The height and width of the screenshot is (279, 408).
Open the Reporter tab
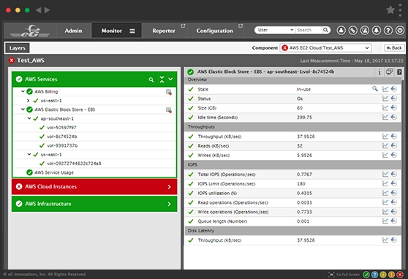(164, 31)
